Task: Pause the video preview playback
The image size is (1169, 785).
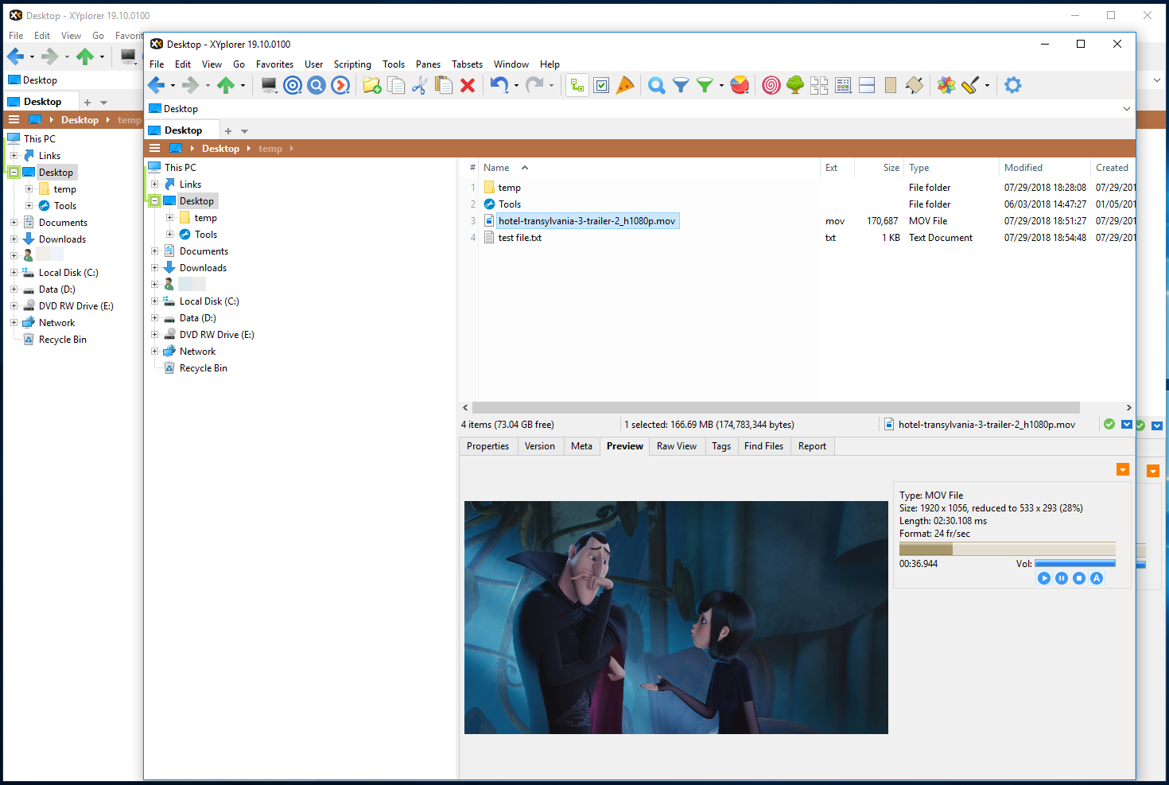Action: coord(1062,578)
